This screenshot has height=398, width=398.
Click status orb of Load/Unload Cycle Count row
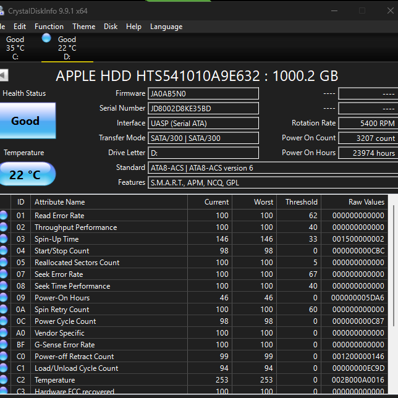(x=4, y=368)
